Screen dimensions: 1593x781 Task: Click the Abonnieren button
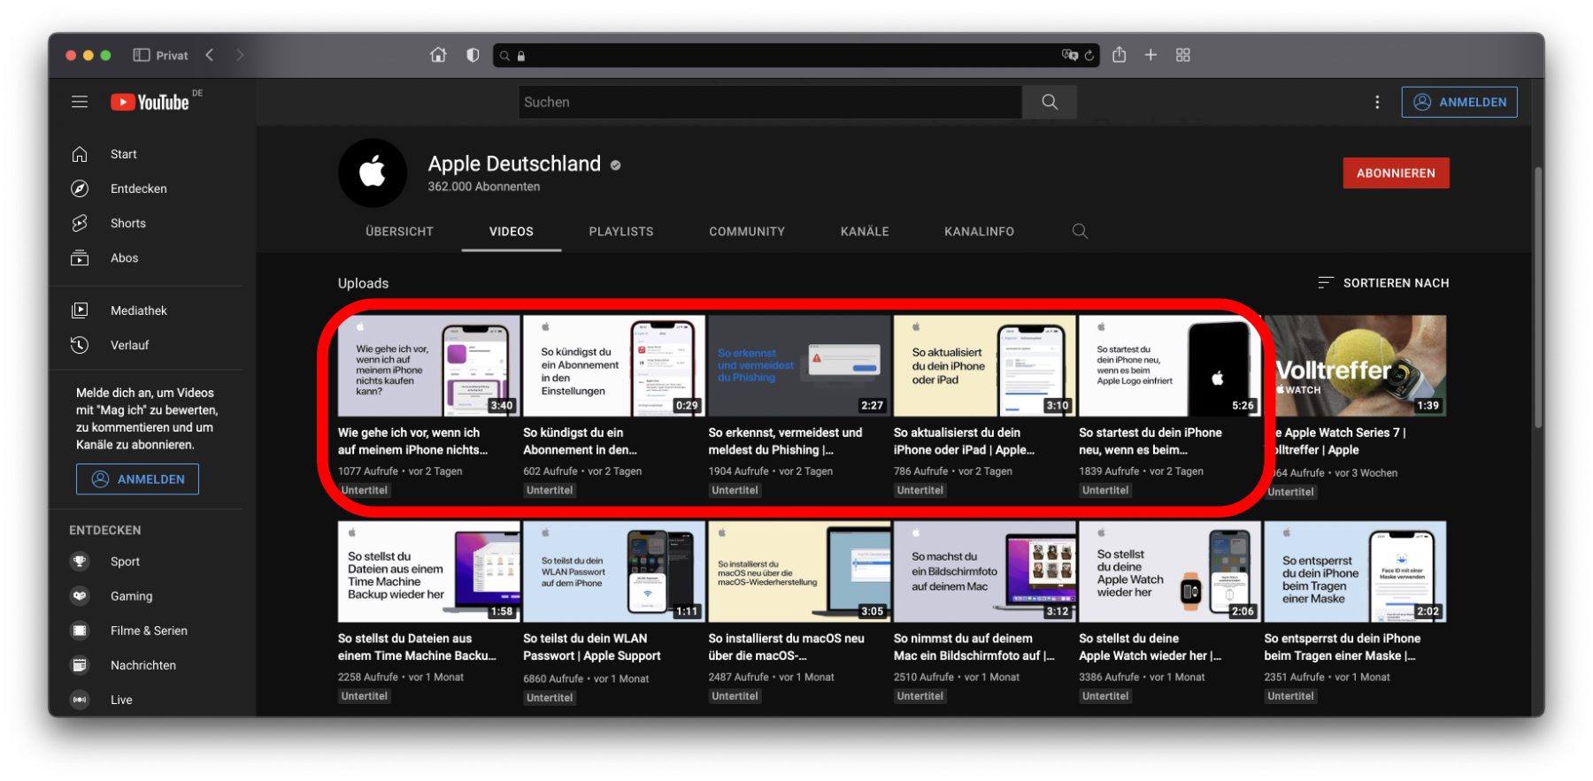tap(1396, 173)
